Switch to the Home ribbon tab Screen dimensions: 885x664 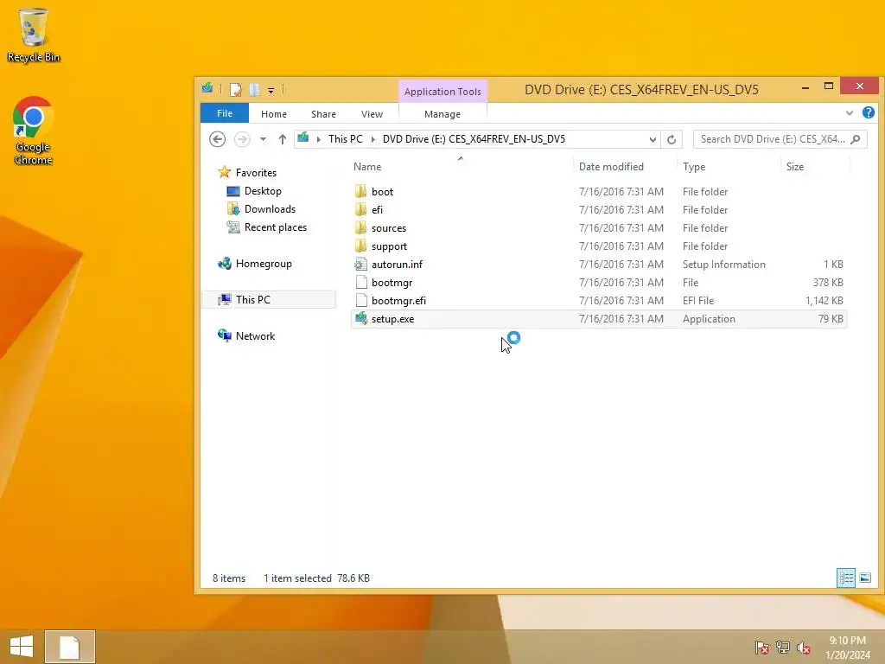pos(274,114)
